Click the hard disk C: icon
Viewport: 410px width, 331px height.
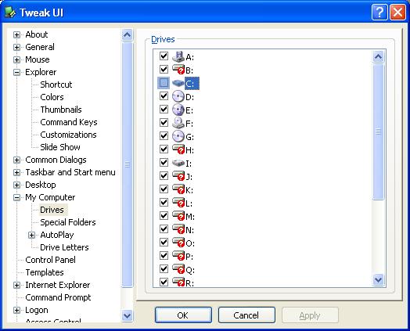(178, 83)
